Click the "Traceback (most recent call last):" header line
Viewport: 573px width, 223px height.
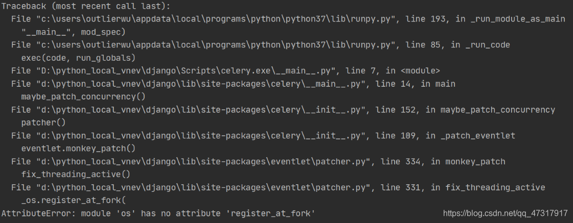(x=86, y=6)
